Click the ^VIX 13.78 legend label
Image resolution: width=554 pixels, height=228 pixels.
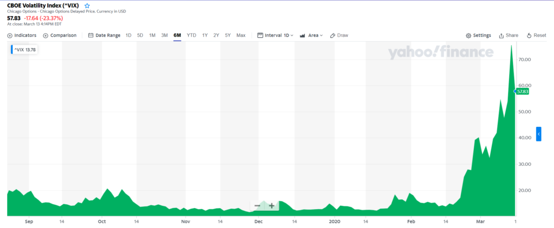pos(24,50)
